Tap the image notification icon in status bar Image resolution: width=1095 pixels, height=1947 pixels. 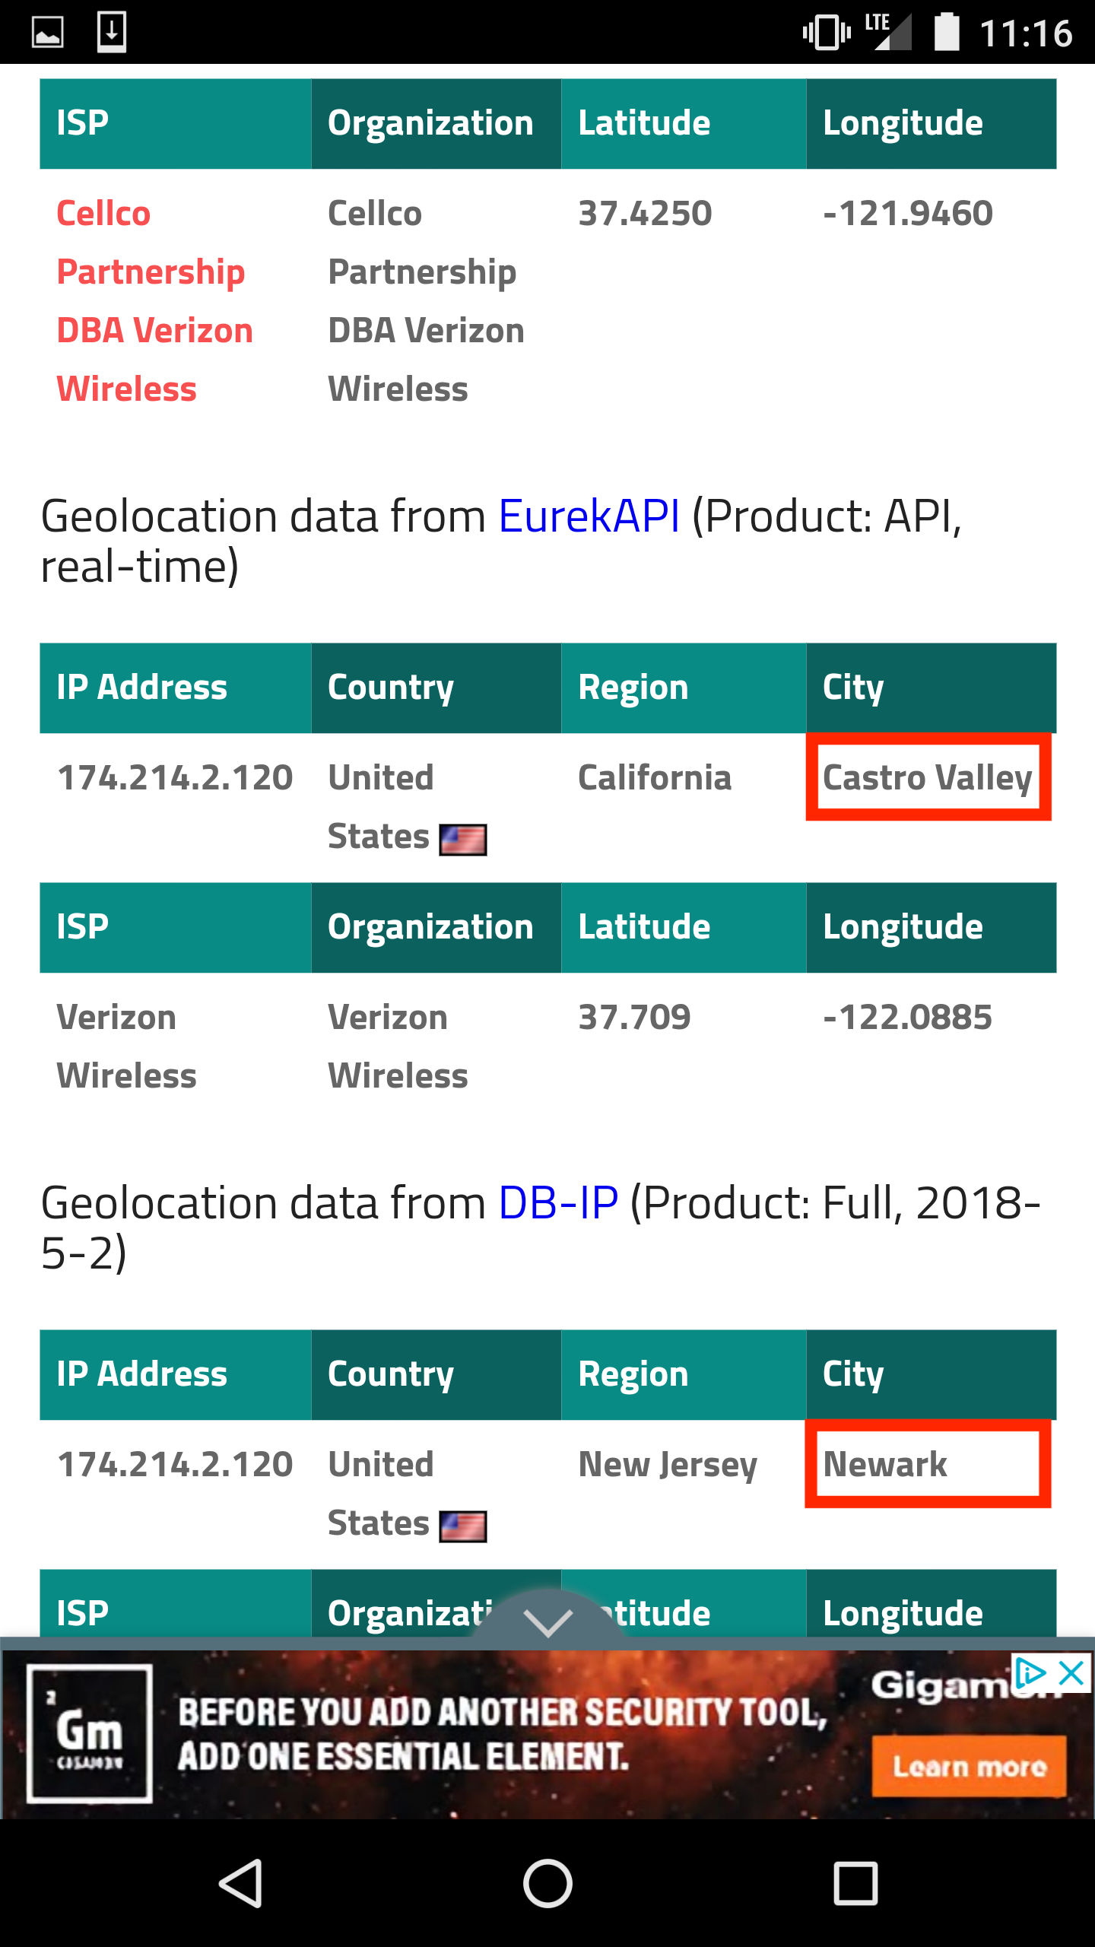coord(47,33)
